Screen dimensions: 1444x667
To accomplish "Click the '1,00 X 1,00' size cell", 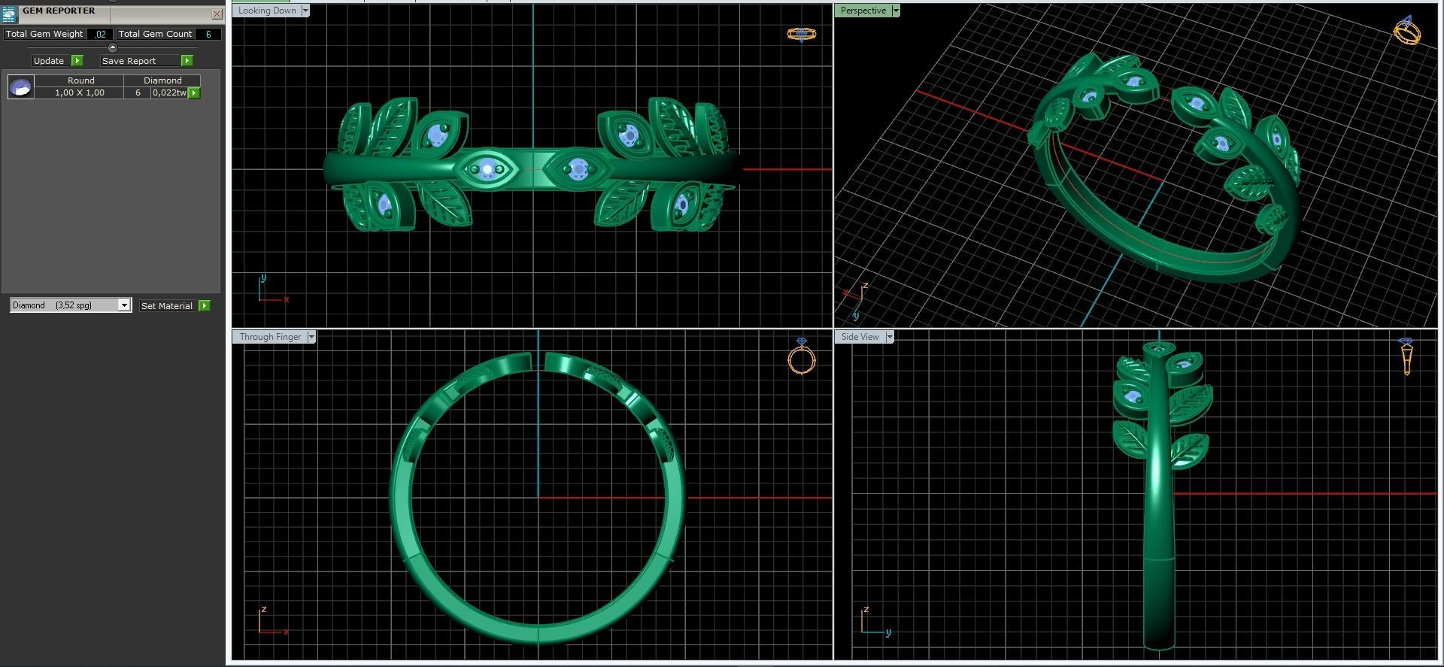I will coord(80,92).
